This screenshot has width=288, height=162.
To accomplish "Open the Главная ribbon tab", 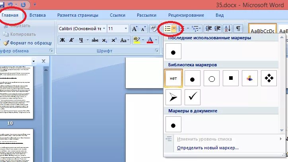I will 10,15.
